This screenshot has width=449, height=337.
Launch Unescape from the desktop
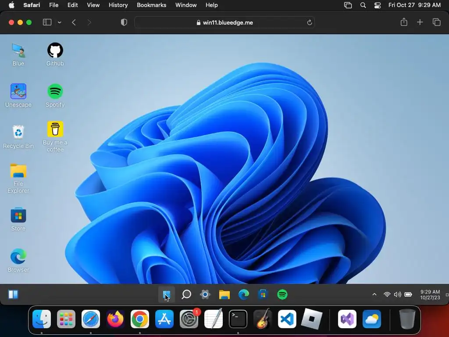pos(18,96)
